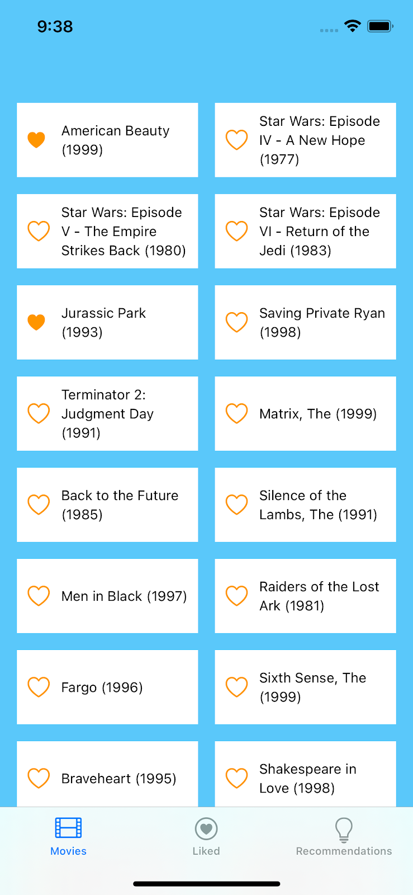Like Return of the Jedi heart icon
Viewport: 413px width, 895px height.
click(236, 231)
